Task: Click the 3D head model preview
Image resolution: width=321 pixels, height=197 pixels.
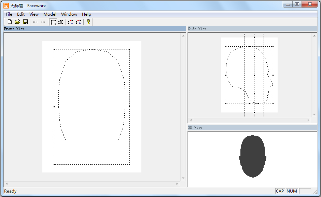Action: 252,156
